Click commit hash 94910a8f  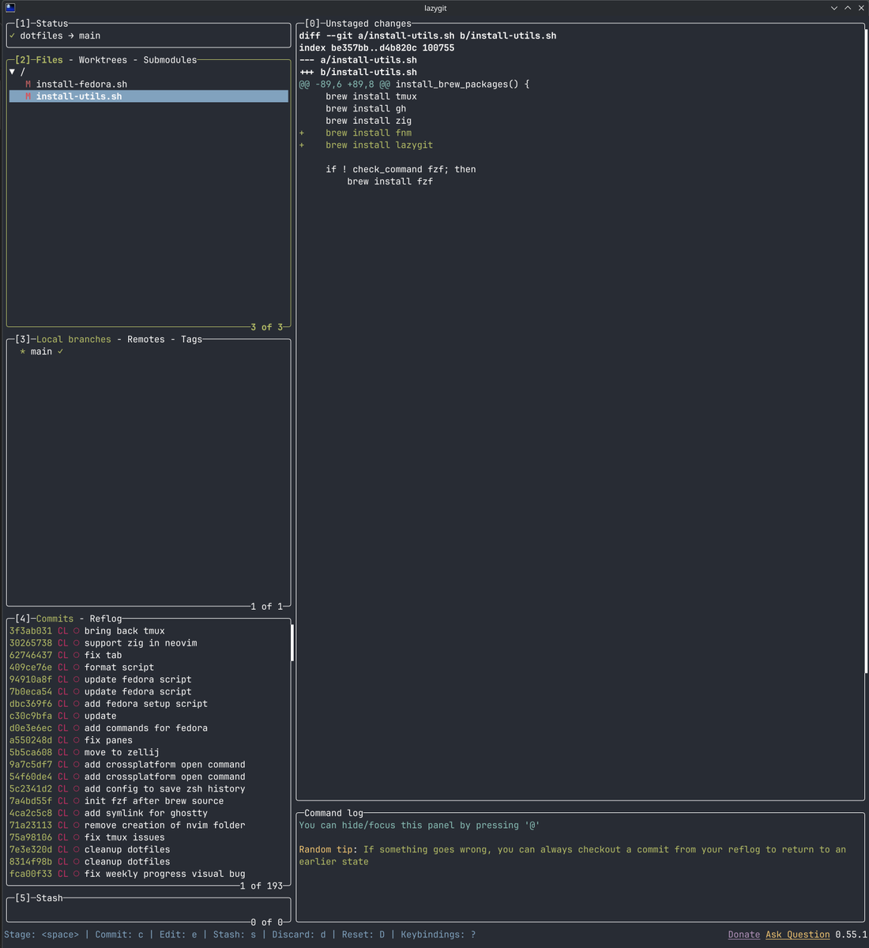pyautogui.click(x=31, y=679)
